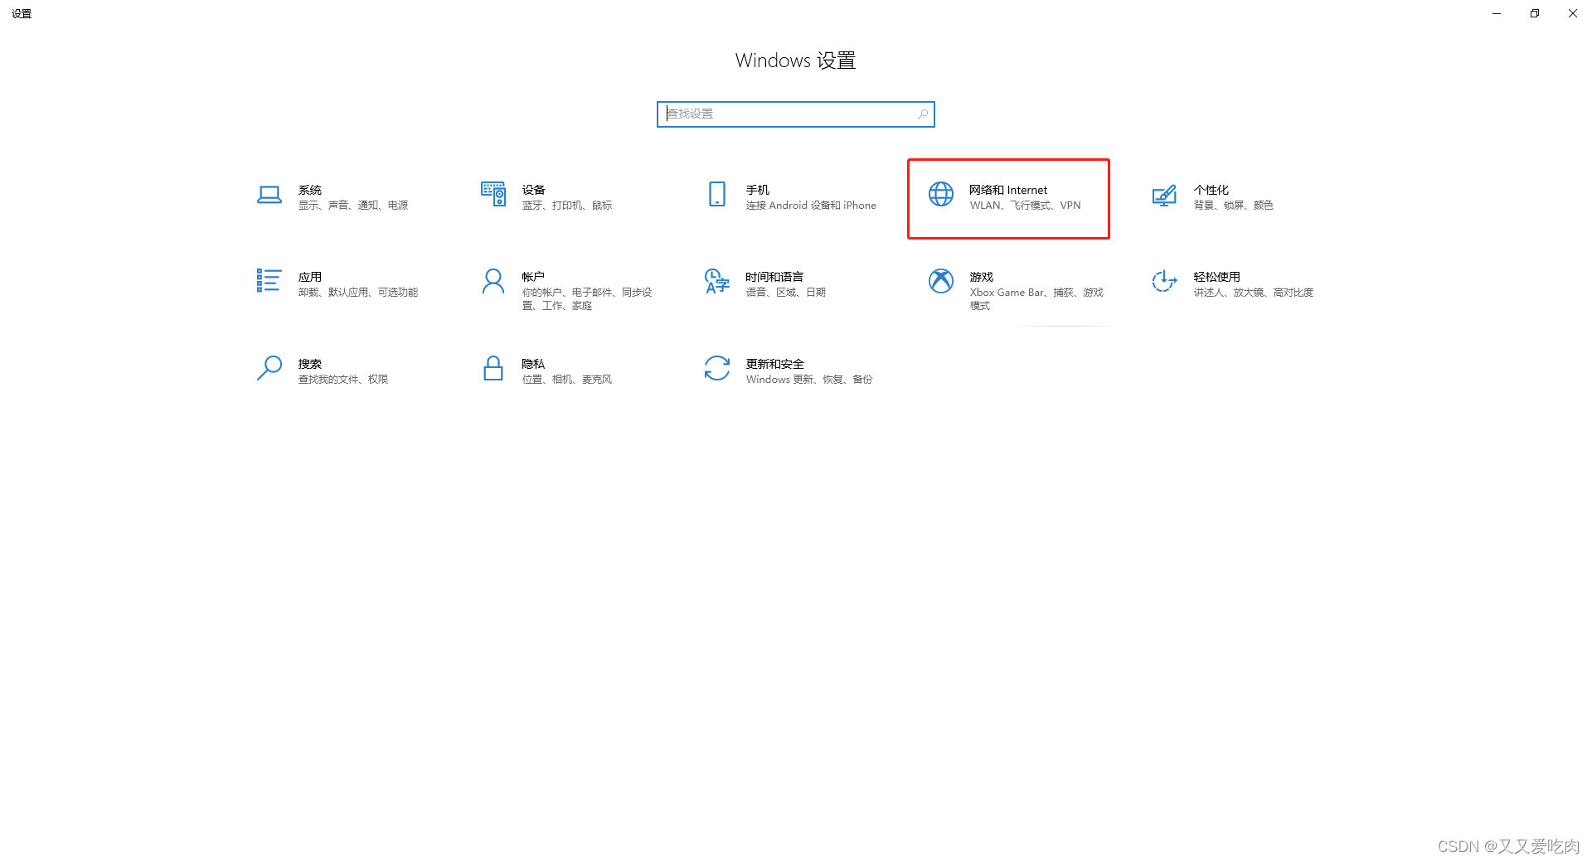Open the 轻松使用 icon

[x=1164, y=281]
